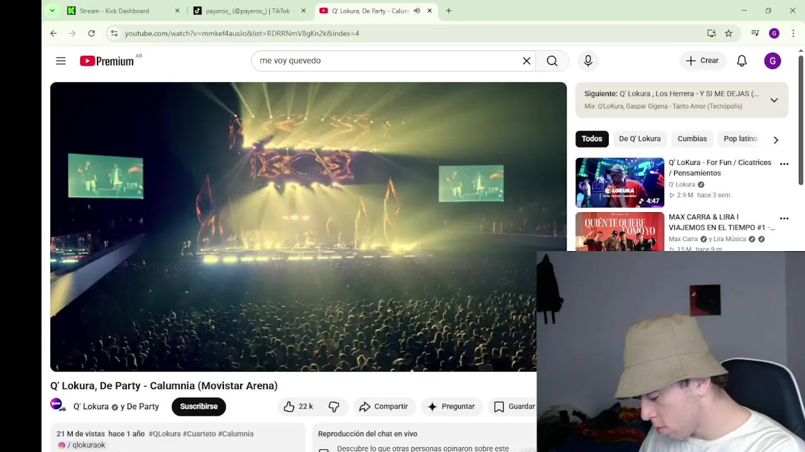This screenshot has width=805, height=452.
Task: Click the Suscribirse button
Action: (x=199, y=407)
